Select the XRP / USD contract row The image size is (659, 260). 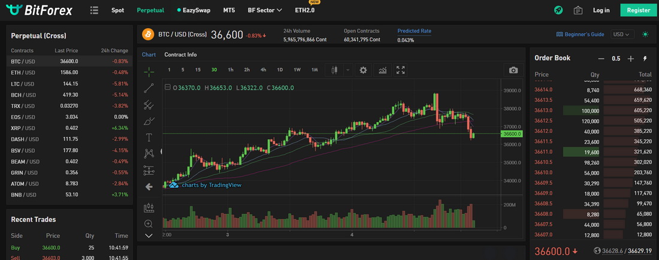tap(69, 128)
